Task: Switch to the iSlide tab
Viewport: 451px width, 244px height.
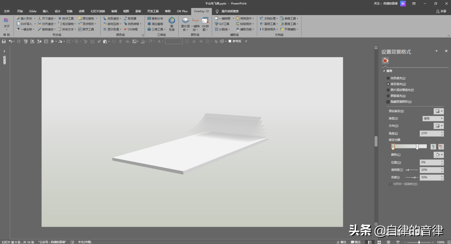Action: [32, 11]
